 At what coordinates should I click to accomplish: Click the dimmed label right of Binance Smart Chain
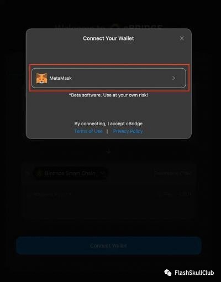[x=173, y=173]
